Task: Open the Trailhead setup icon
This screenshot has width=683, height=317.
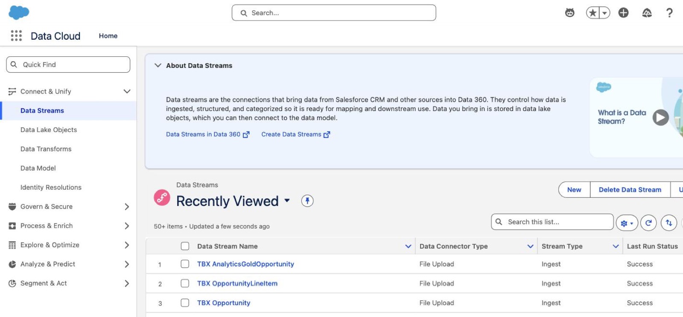Action: click(647, 13)
